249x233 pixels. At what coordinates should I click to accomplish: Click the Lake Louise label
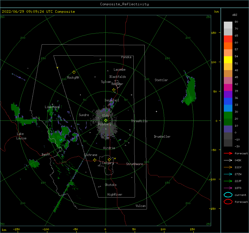pos(21,136)
